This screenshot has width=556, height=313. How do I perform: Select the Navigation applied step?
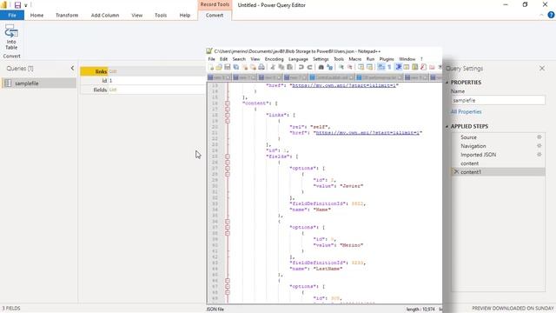click(473, 146)
